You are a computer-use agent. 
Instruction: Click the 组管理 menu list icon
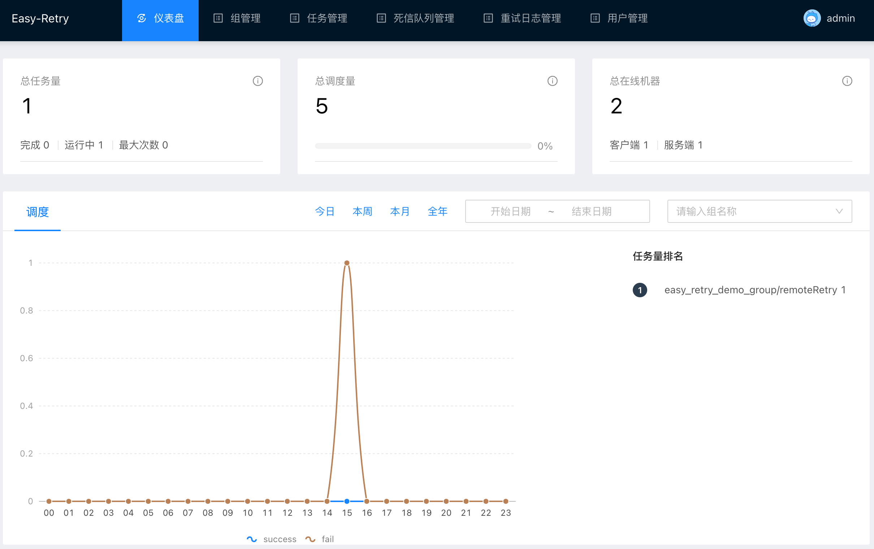coord(218,18)
